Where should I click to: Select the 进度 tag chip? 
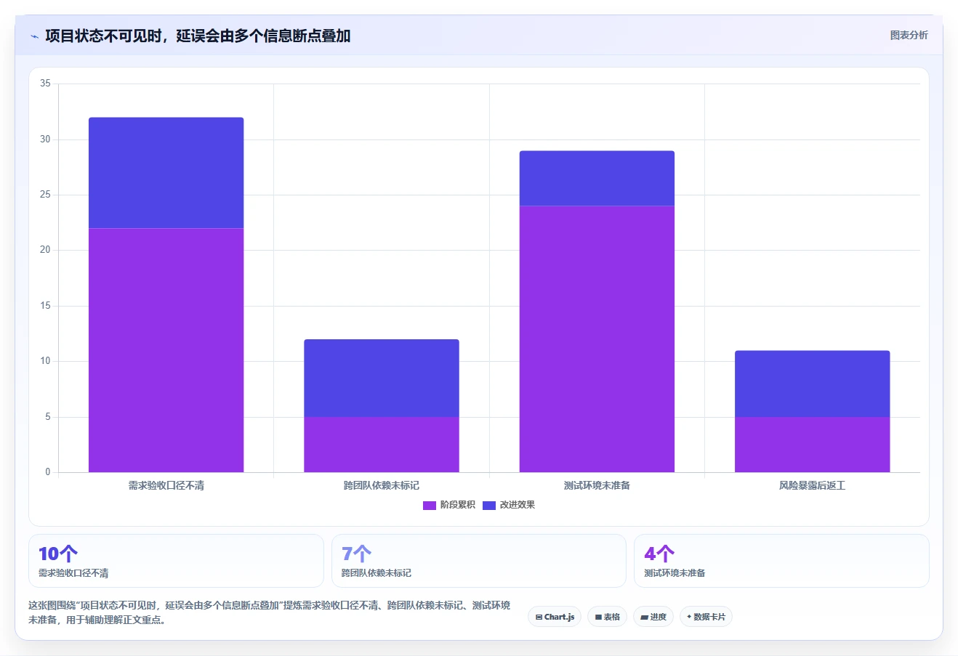click(653, 617)
